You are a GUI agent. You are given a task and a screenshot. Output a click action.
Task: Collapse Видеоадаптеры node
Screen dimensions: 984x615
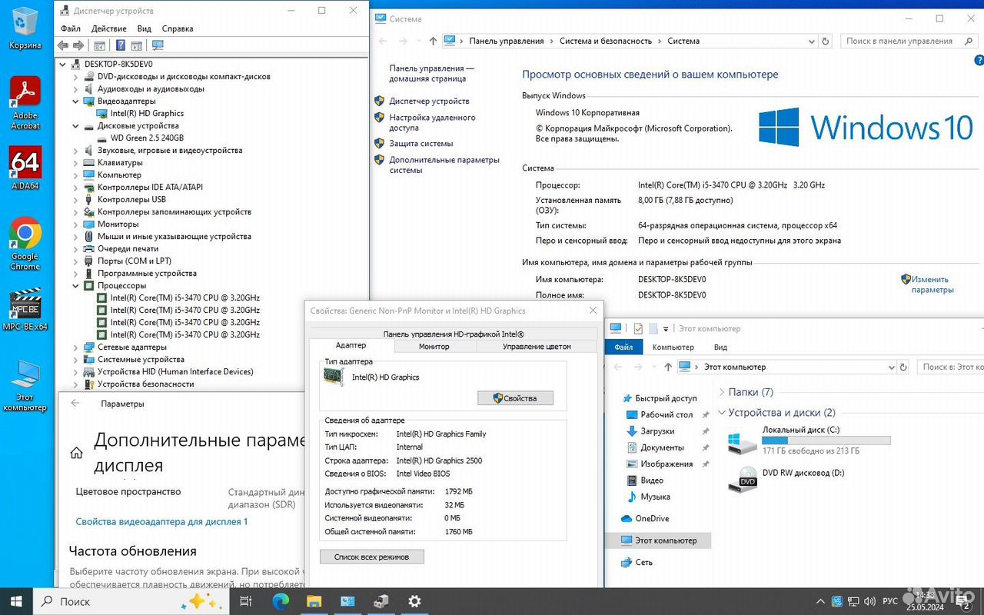click(75, 101)
